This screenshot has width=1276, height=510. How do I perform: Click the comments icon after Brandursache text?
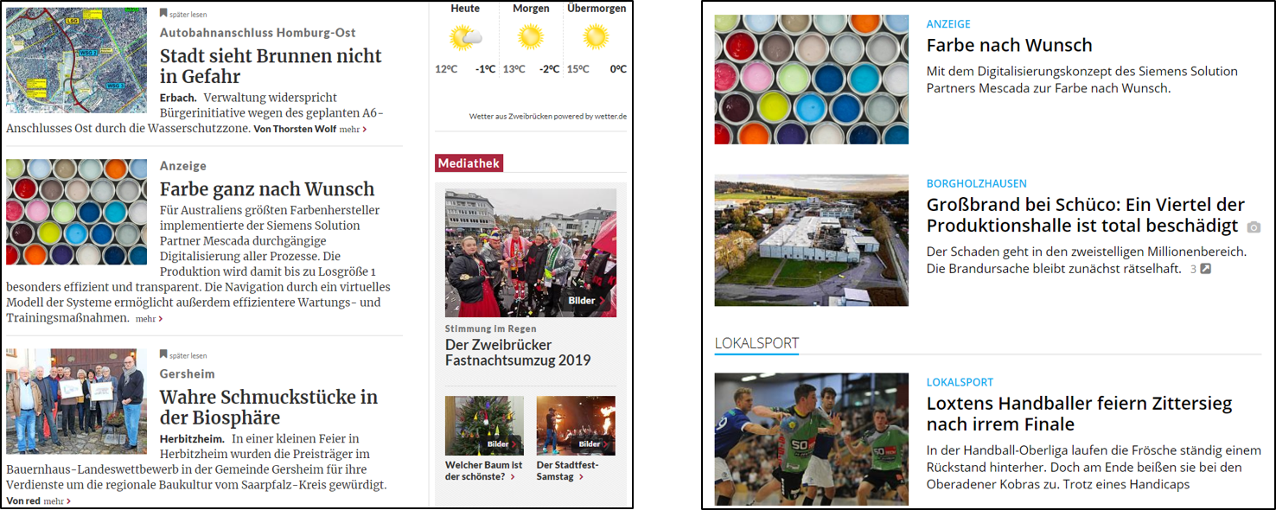click(x=1206, y=269)
